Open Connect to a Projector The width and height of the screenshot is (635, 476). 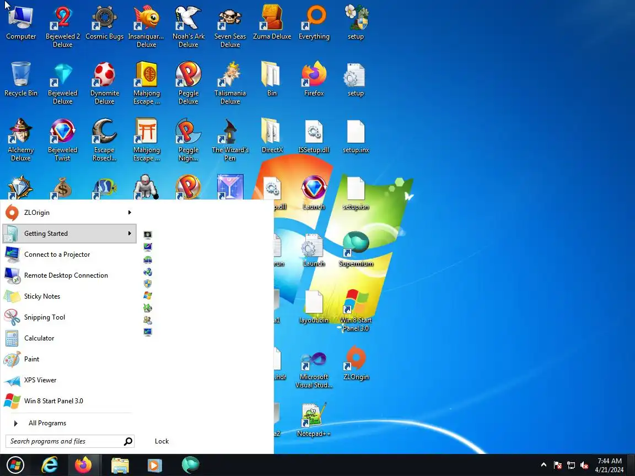click(69, 255)
